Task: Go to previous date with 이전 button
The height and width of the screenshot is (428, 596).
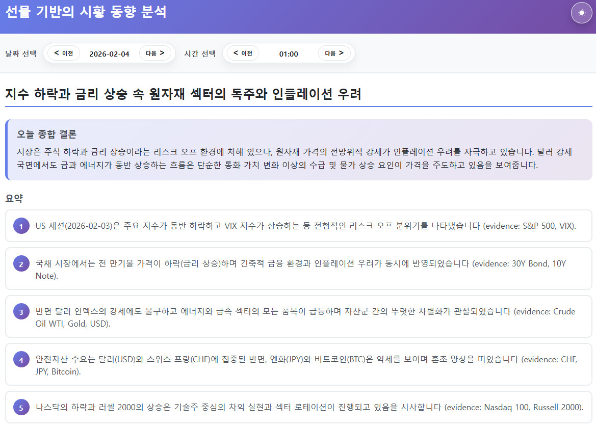Action: click(64, 53)
